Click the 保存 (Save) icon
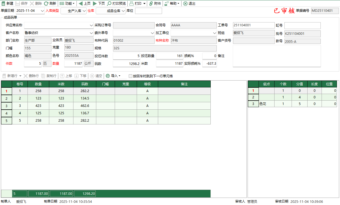Image resolution: width=340 pixels, height=205 pixels. coord(21,4)
